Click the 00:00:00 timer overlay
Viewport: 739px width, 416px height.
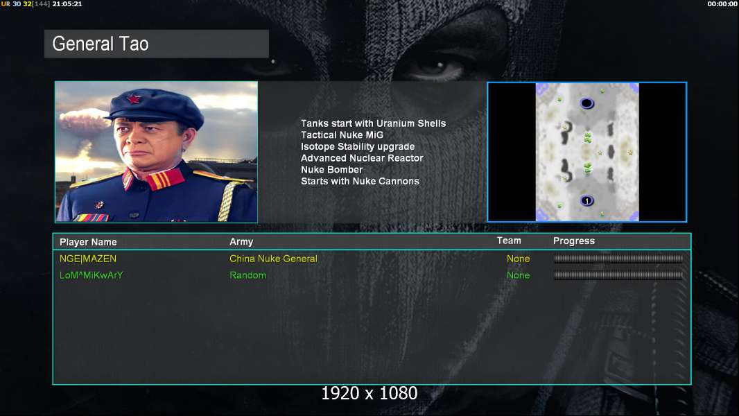(722, 3)
